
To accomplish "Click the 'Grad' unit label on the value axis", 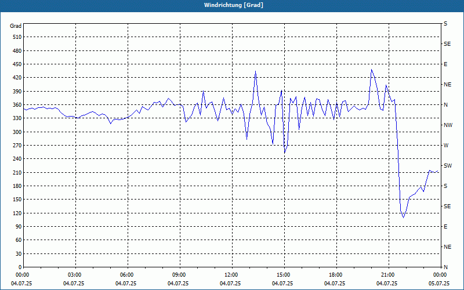I will [16, 26].
